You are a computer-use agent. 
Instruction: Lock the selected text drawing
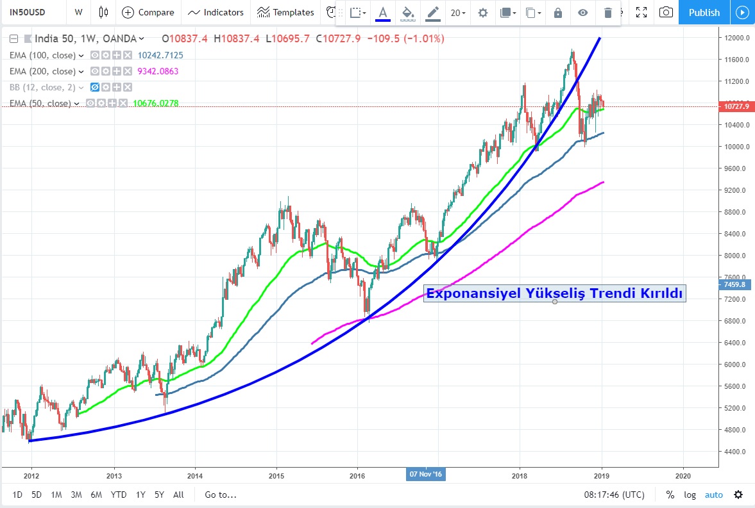coord(557,13)
